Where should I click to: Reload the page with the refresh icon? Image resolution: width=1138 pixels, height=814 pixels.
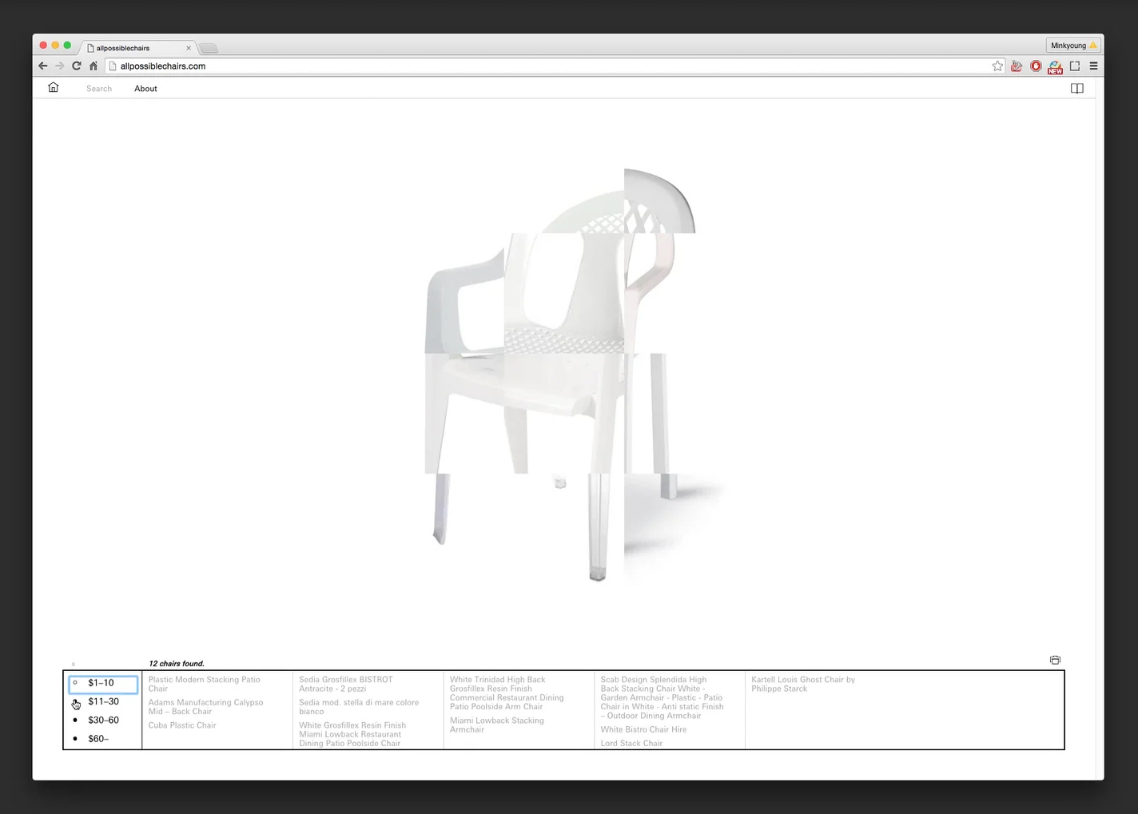click(76, 66)
